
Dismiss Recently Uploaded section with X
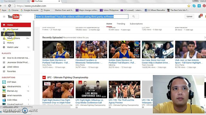click(205, 38)
